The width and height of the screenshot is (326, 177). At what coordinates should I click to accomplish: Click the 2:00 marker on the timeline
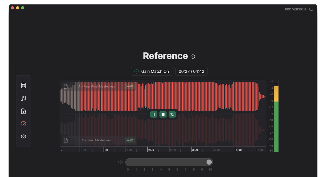tap(151, 150)
